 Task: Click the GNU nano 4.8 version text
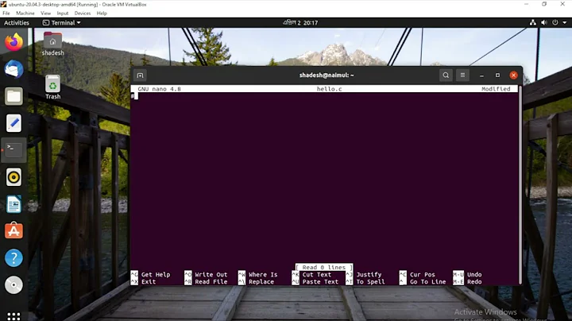click(x=160, y=89)
